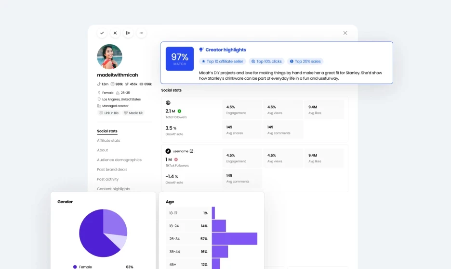The image size is (451, 269).
Task: Click the Creator highlights lightbulb icon
Action: click(201, 49)
